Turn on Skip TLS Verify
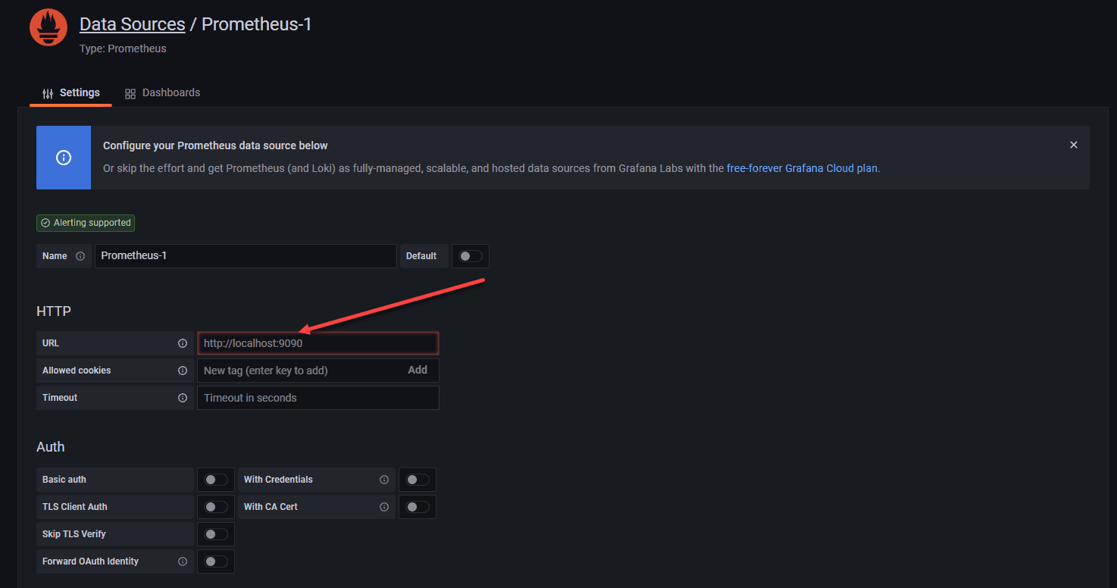Screen dimensions: 1117x588 pos(216,534)
